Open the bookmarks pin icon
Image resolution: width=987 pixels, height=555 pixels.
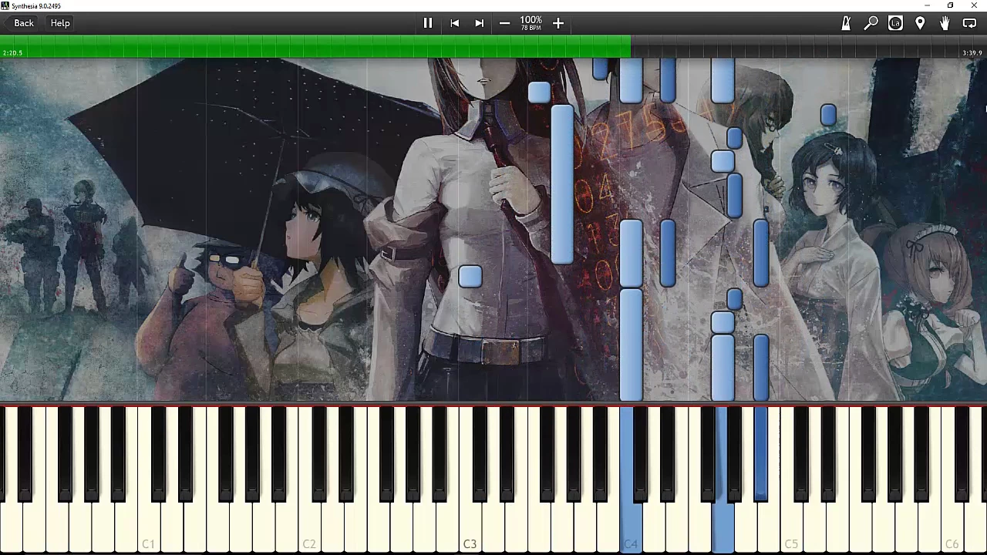(920, 23)
